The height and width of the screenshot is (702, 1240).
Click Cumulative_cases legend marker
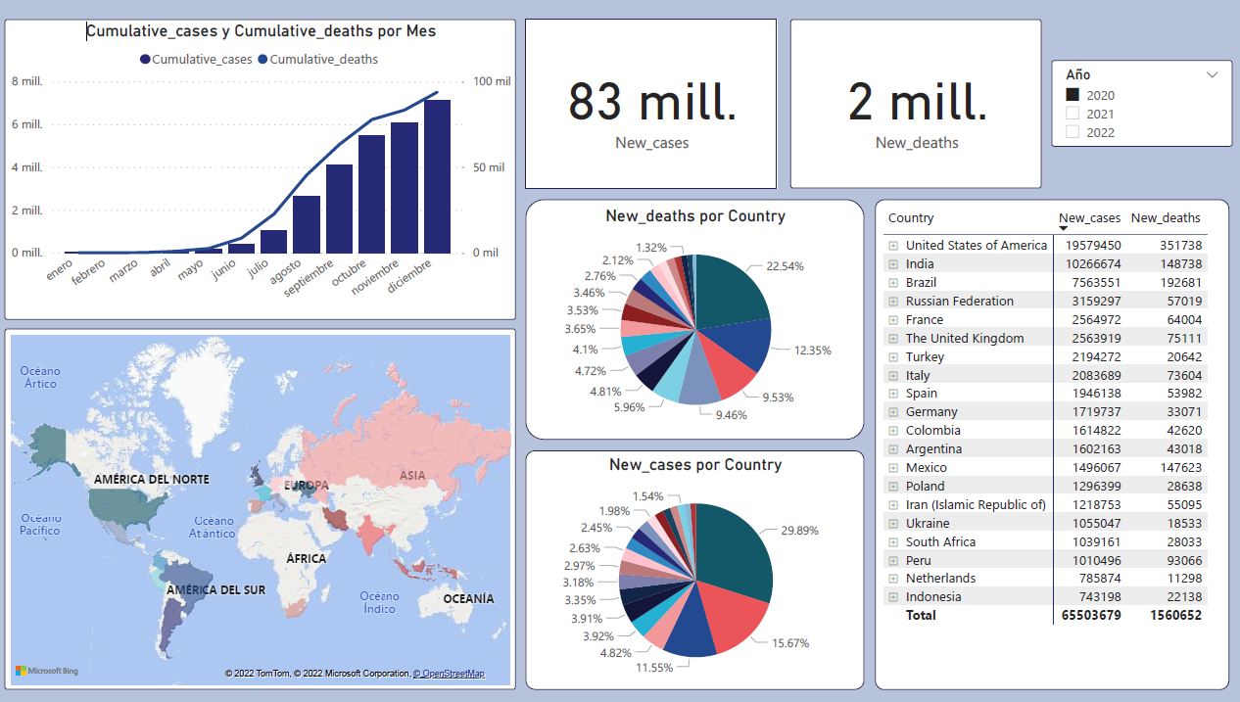click(x=146, y=60)
